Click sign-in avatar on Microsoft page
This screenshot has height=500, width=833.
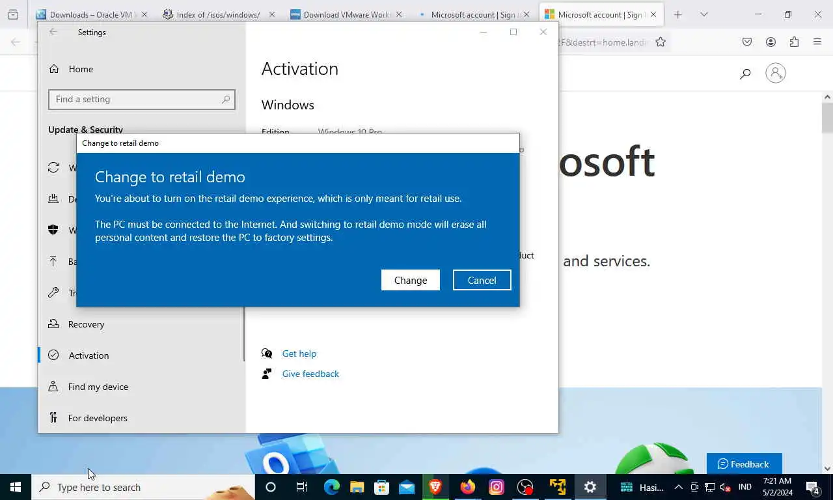(776, 73)
